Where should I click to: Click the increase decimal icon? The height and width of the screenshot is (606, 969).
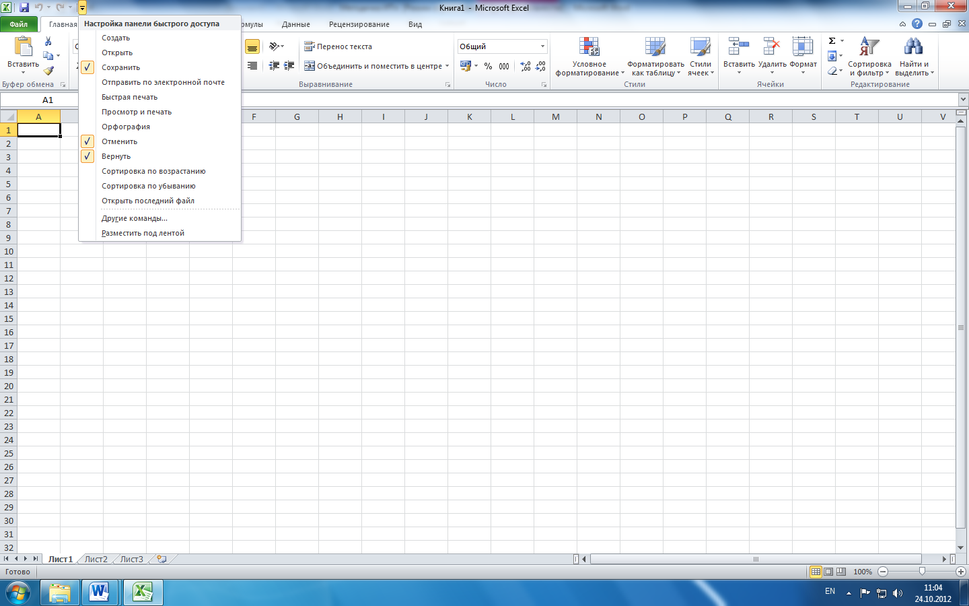[526, 66]
